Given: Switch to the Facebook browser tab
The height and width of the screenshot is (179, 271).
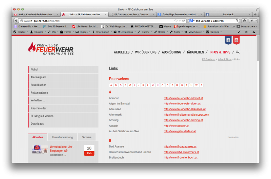Looking at the screenshot, I should 228,14.
